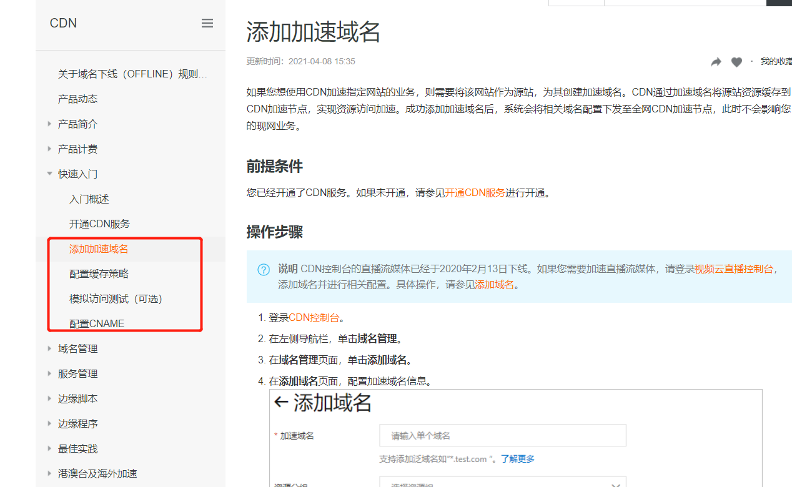Expand the 边缘脚本 section
Image resolution: width=792 pixels, height=487 pixels.
pos(78,398)
